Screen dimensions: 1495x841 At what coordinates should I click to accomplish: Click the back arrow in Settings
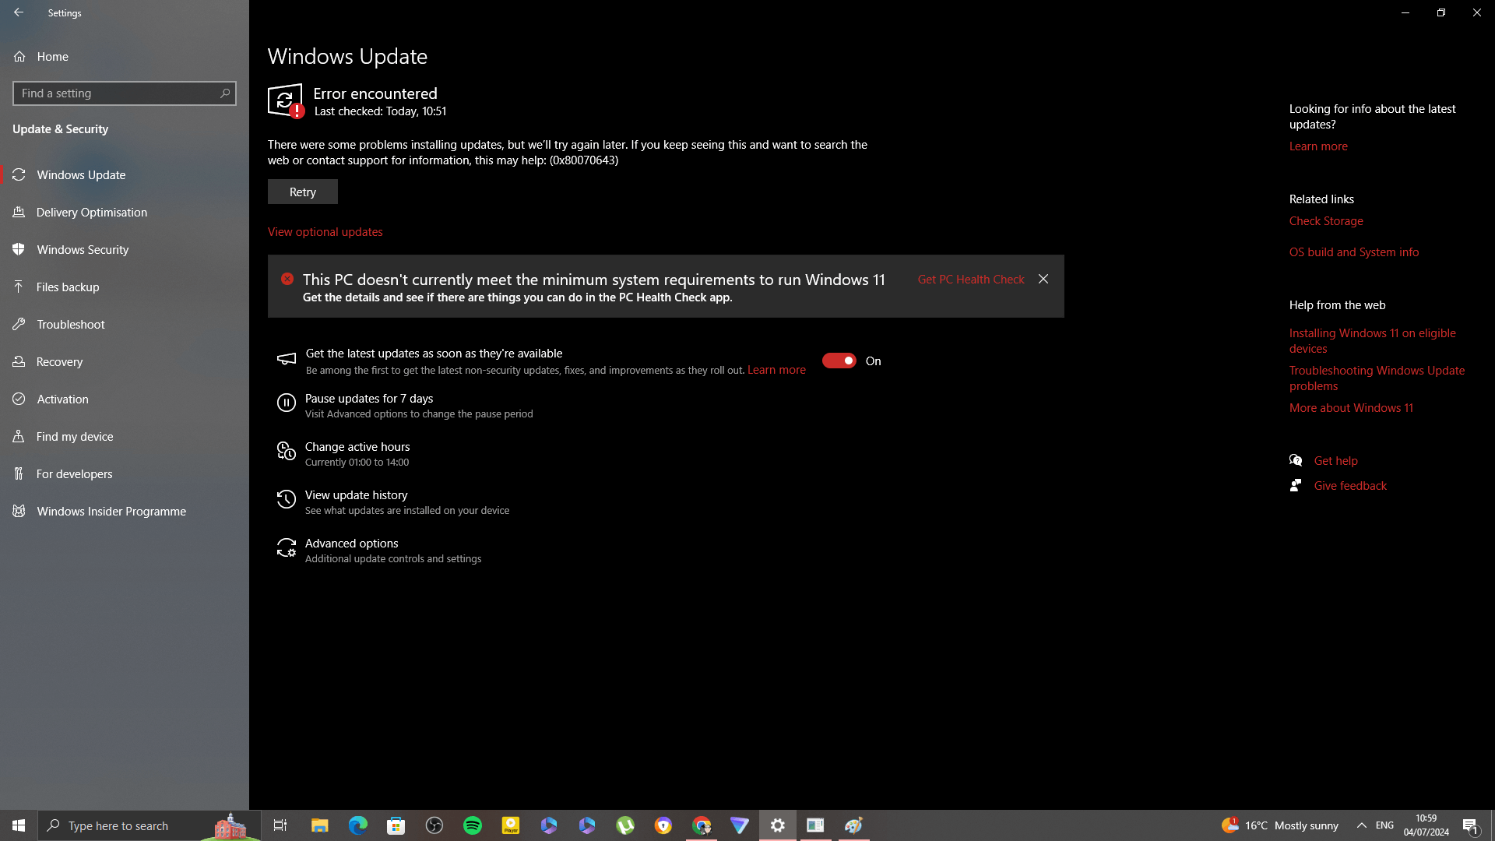(x=19, y=12)
